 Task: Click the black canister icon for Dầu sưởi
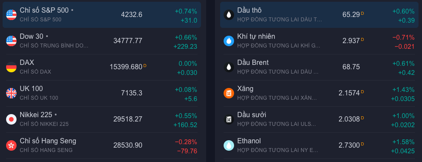(229, 119)
